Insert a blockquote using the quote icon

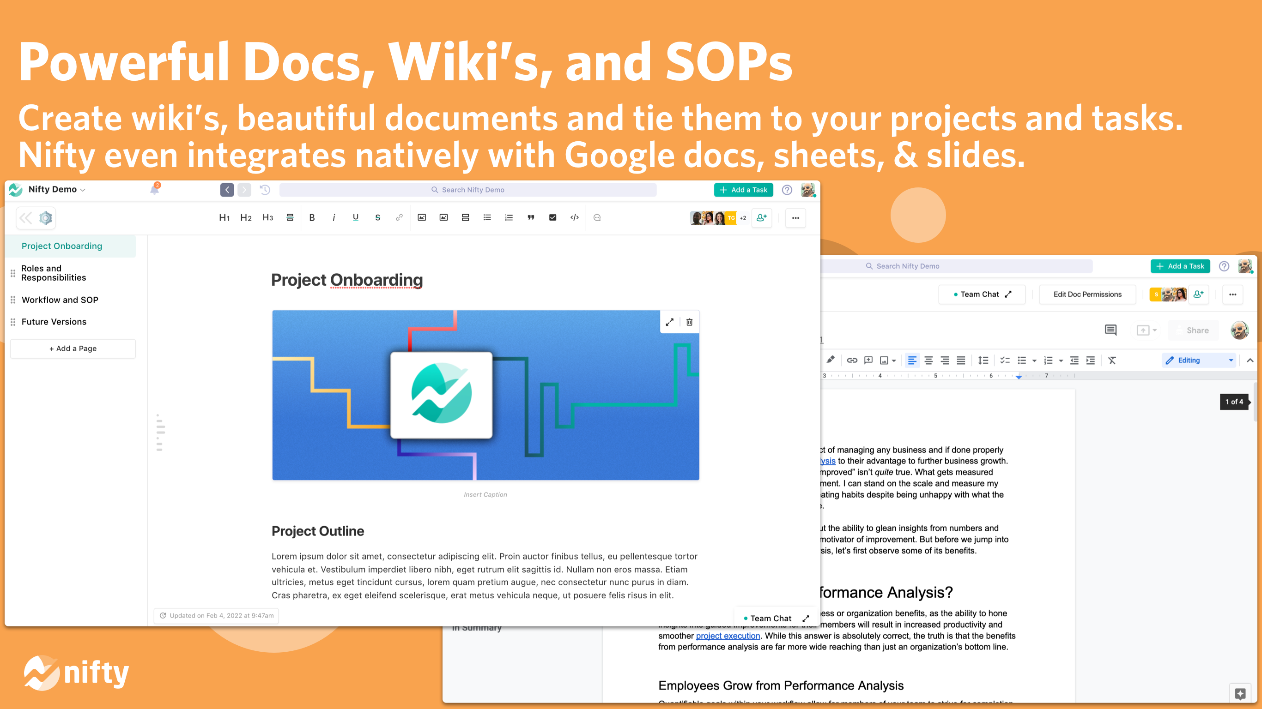[531, 218]
